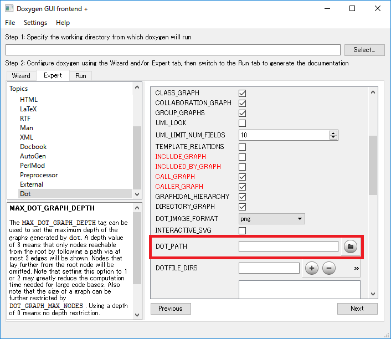The image size is (391, 339).
Task: Uncheck the CALLER_GRAPH checkbox
Action: (242, 187)
